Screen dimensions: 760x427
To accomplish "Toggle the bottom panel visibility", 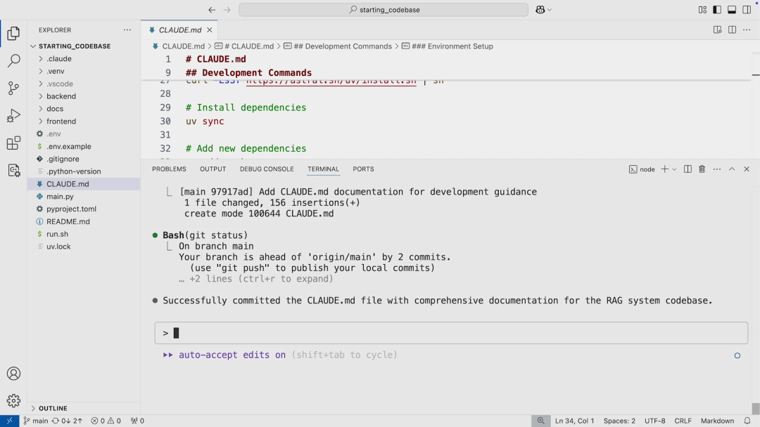I will [x=732, y=10].
